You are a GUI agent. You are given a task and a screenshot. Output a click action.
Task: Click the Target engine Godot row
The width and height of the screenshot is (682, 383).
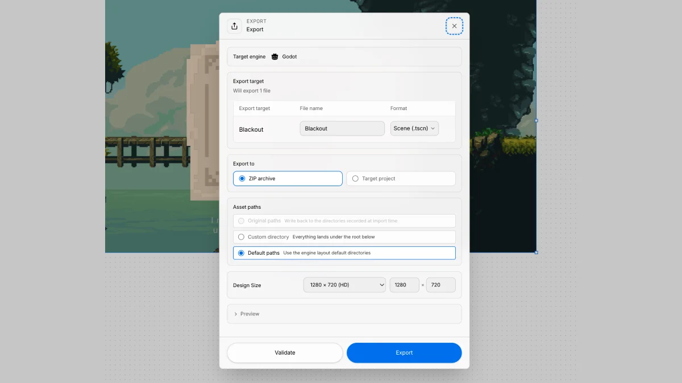(344, 57)
